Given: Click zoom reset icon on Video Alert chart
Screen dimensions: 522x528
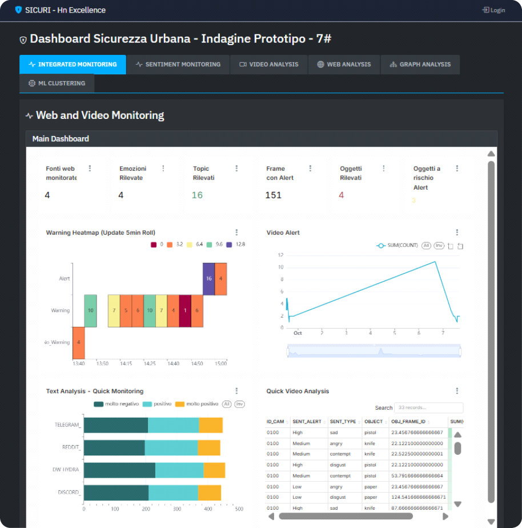Looking at the screenshot, I should click(460, 246).
